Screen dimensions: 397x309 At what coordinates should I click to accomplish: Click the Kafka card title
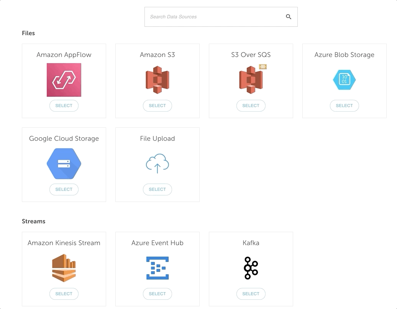[251, 243]
